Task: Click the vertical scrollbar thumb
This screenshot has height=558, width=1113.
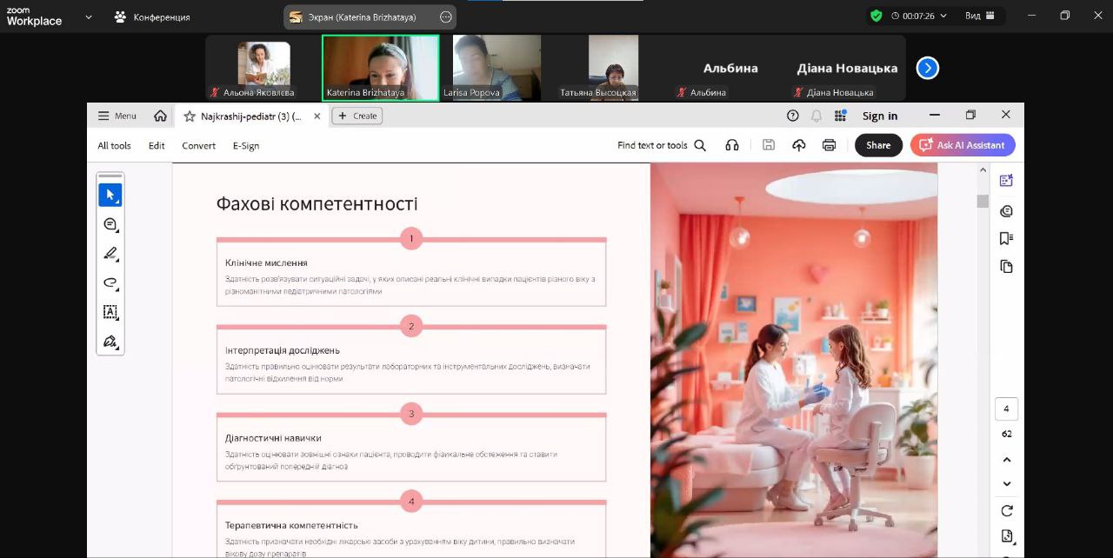Action: point(983,201)
